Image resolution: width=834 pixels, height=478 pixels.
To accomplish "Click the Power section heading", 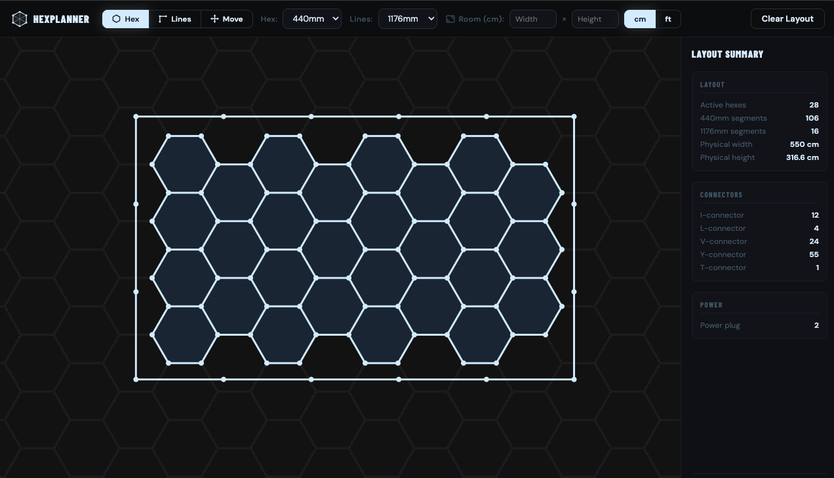I will tap(711, 305).
